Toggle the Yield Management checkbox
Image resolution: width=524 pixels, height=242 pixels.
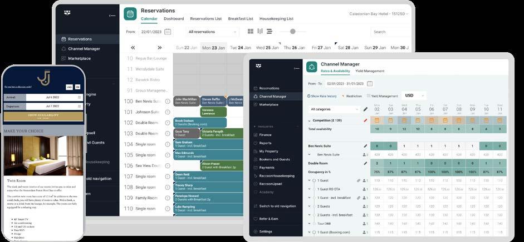point(368,96)
